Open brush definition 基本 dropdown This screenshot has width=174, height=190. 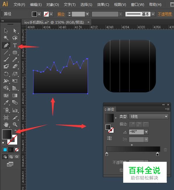(x=153, y=14)
